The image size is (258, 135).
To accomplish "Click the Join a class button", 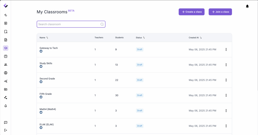I will pyautogui.click(x=220, y=12).
